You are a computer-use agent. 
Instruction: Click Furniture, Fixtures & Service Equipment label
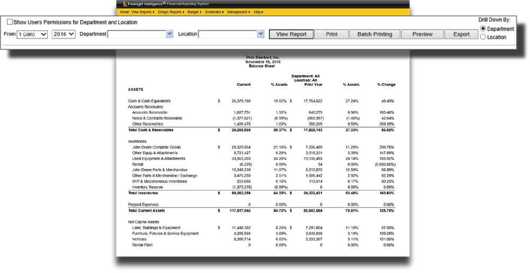(x=165, y=233)
